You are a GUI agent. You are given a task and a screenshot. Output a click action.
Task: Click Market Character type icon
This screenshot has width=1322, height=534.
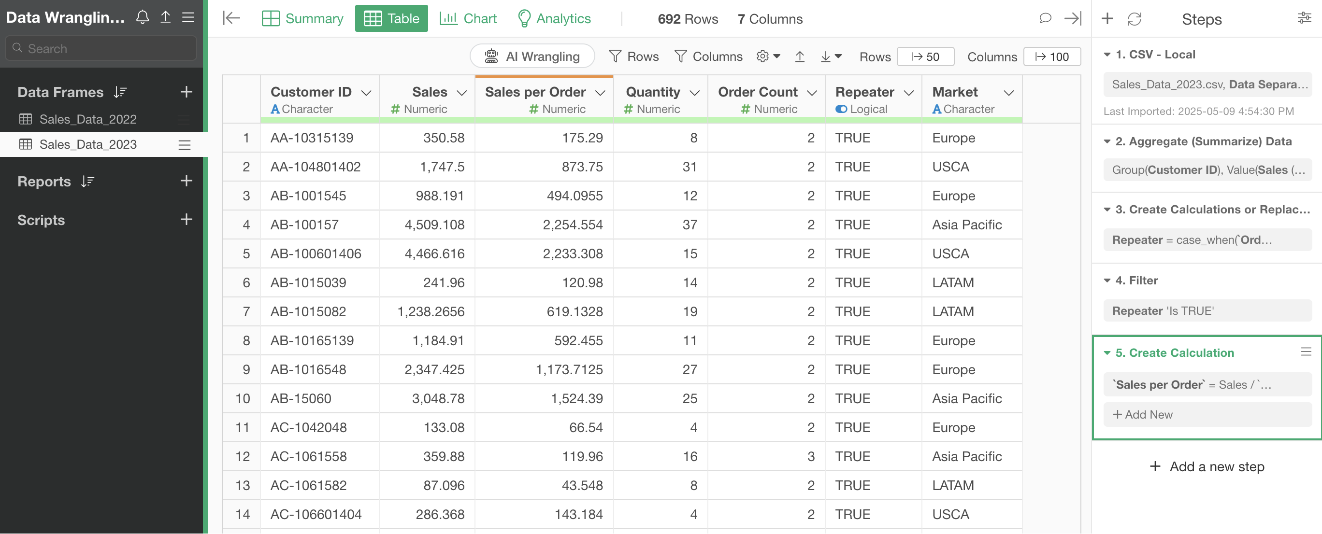pos(936,109)
